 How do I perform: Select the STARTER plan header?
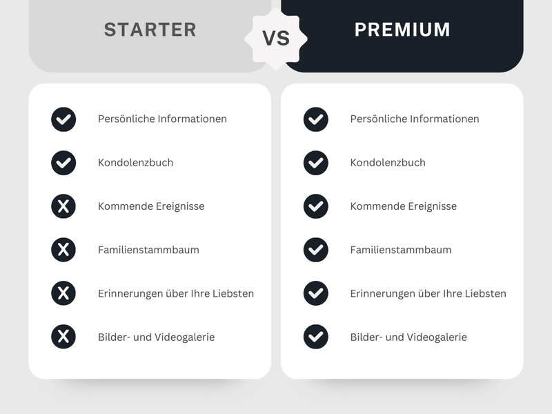coord(150,30)
